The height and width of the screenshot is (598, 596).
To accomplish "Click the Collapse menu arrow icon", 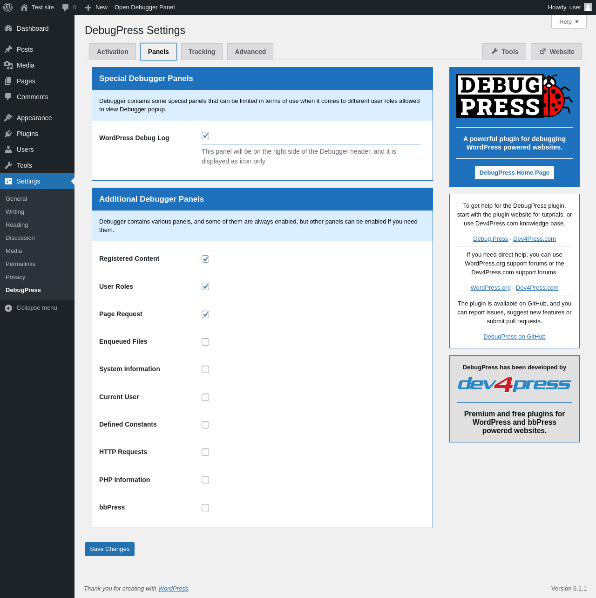I will (8, 308).
